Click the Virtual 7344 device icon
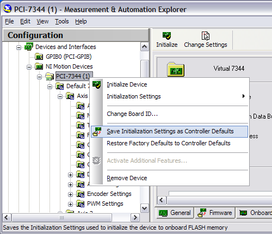 click(x=176, y=70)
